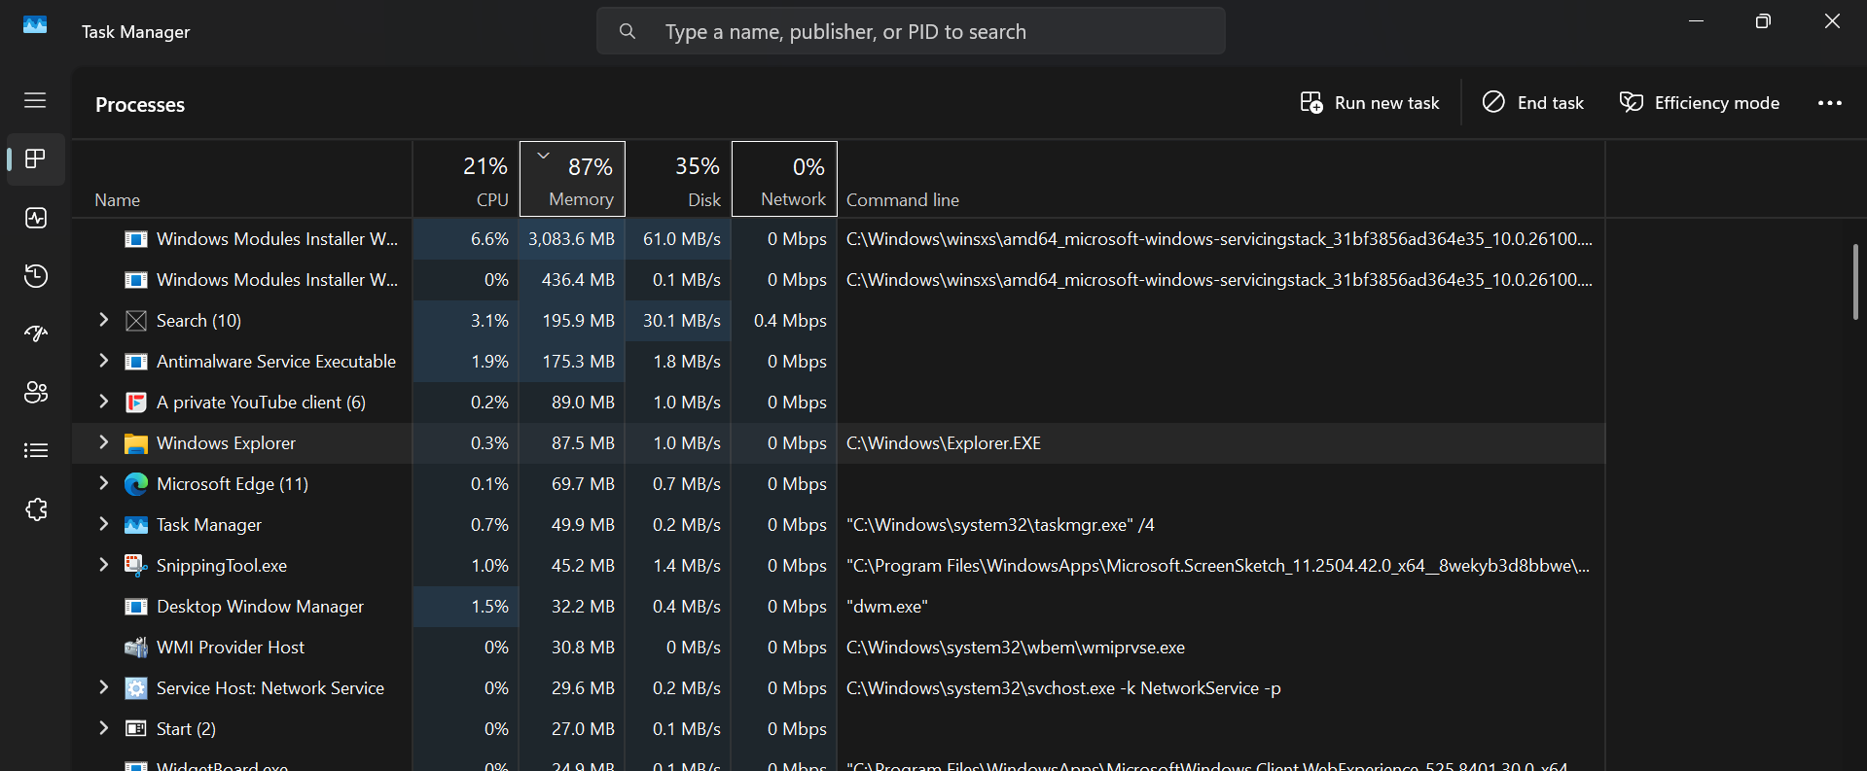
Task: Click the Task Manager process row icon
Action: [x=136, y=525]
